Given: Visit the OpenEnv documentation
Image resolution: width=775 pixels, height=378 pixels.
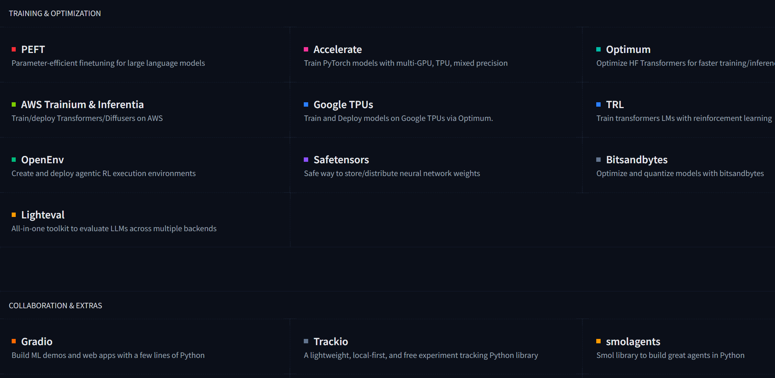Looking at the screenshot, I should (x=42, y=160).
